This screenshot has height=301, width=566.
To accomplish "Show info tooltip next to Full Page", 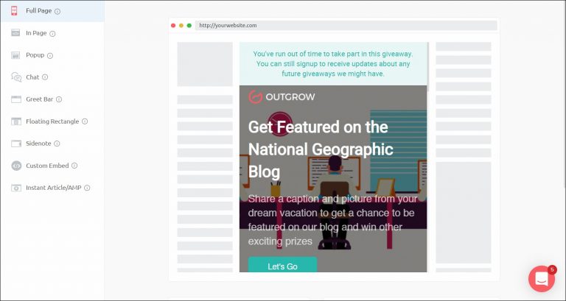I will [x=57, y=12].
